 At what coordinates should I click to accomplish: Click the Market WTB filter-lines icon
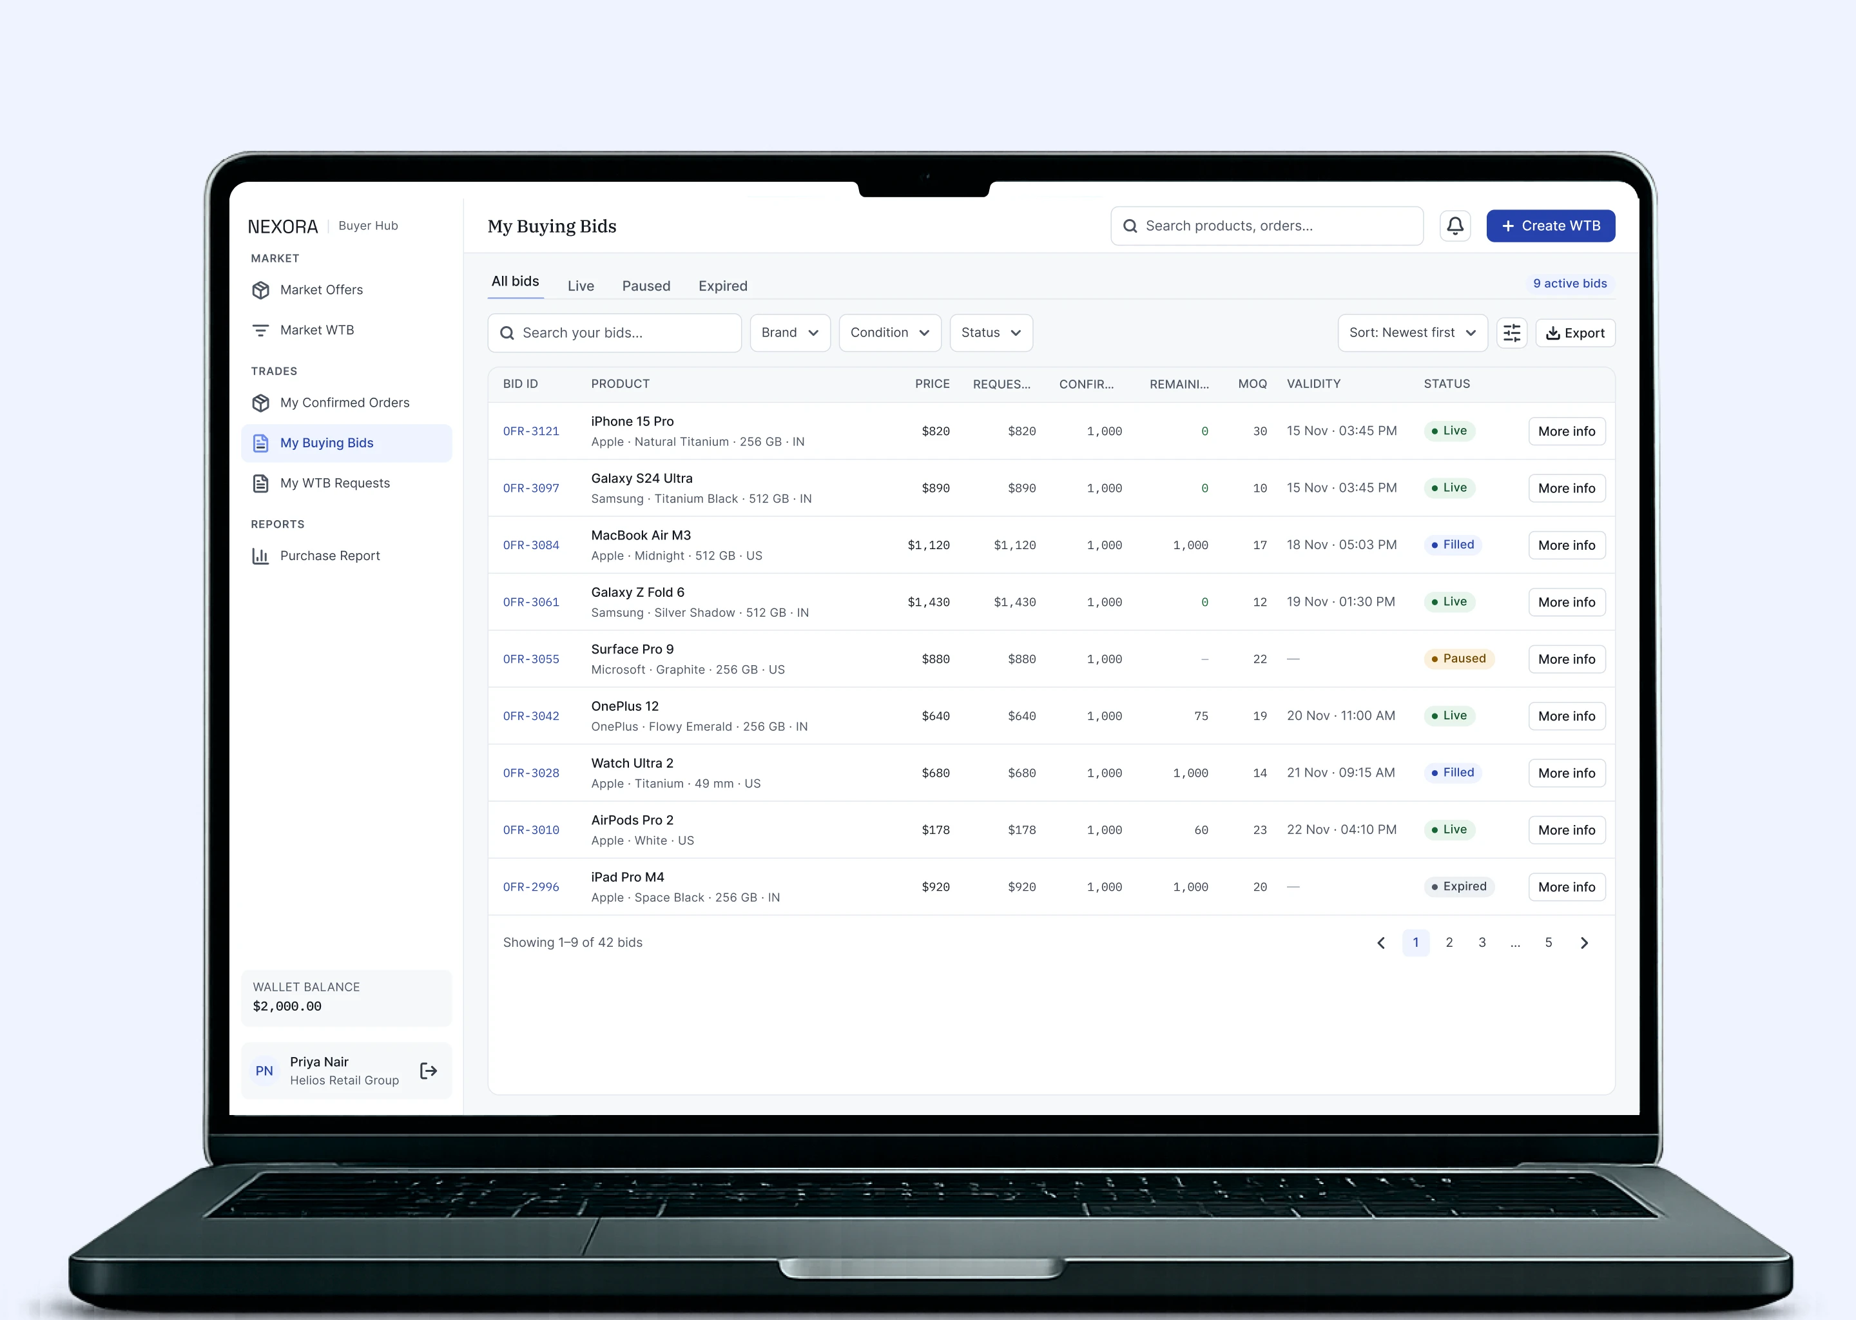point(261,330)
